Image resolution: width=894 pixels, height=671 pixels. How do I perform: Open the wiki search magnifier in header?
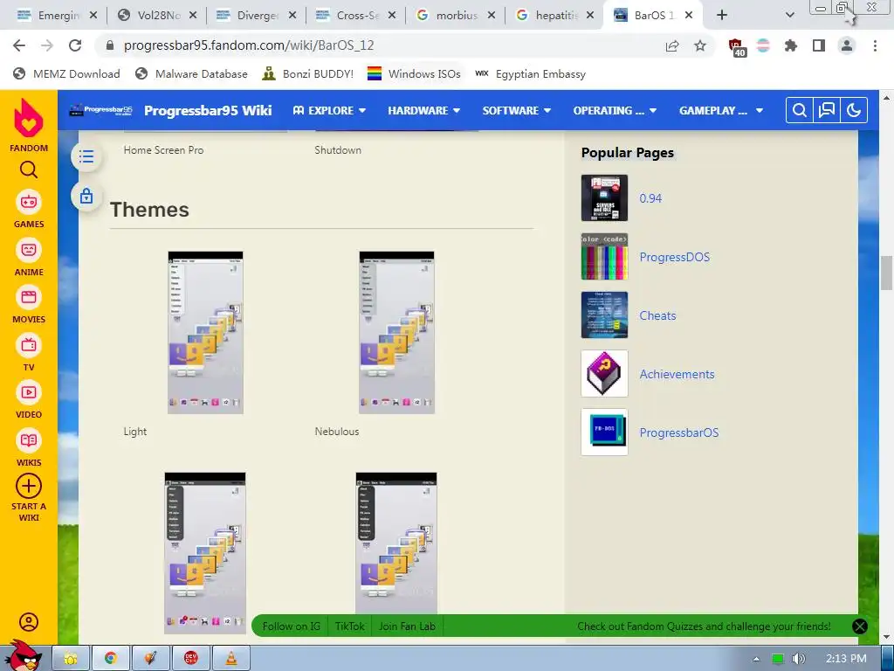click(800, 110)
